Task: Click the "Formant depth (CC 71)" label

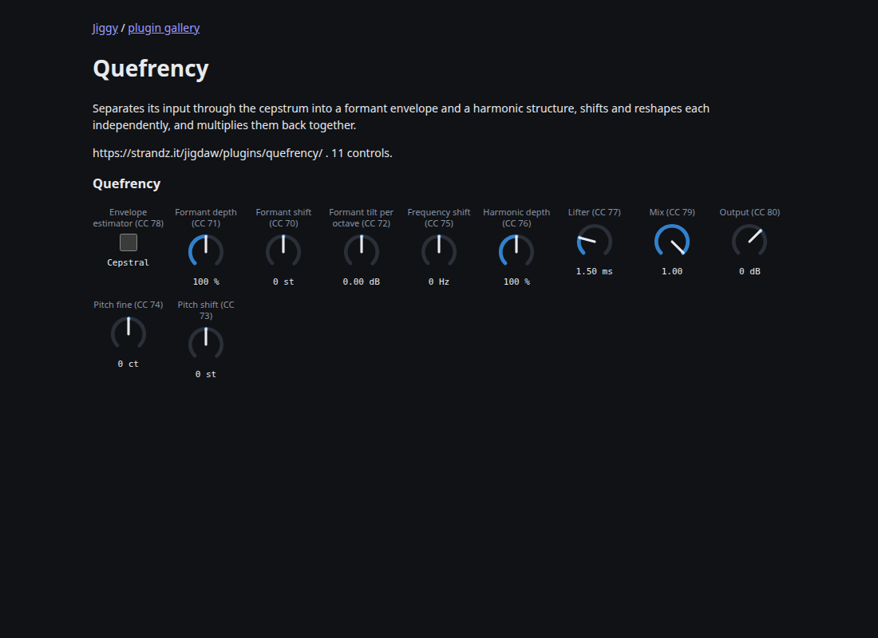Action: point(206,218)
